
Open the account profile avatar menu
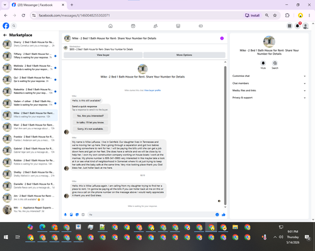pos(306,26)
